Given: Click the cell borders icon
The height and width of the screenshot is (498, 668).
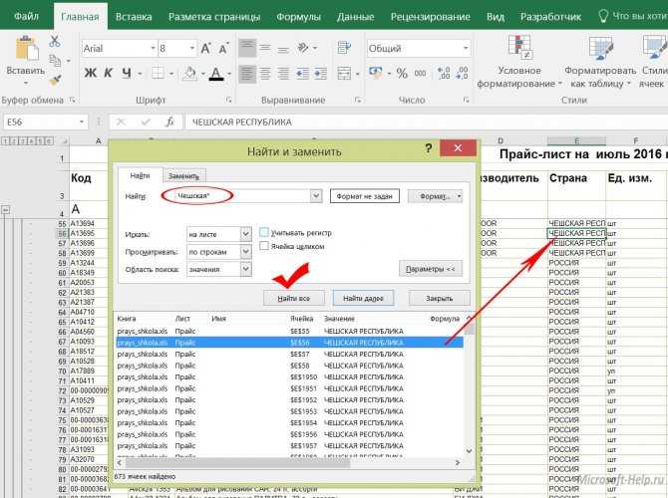Looking at the screenshot, I should [x=159, y=74].
